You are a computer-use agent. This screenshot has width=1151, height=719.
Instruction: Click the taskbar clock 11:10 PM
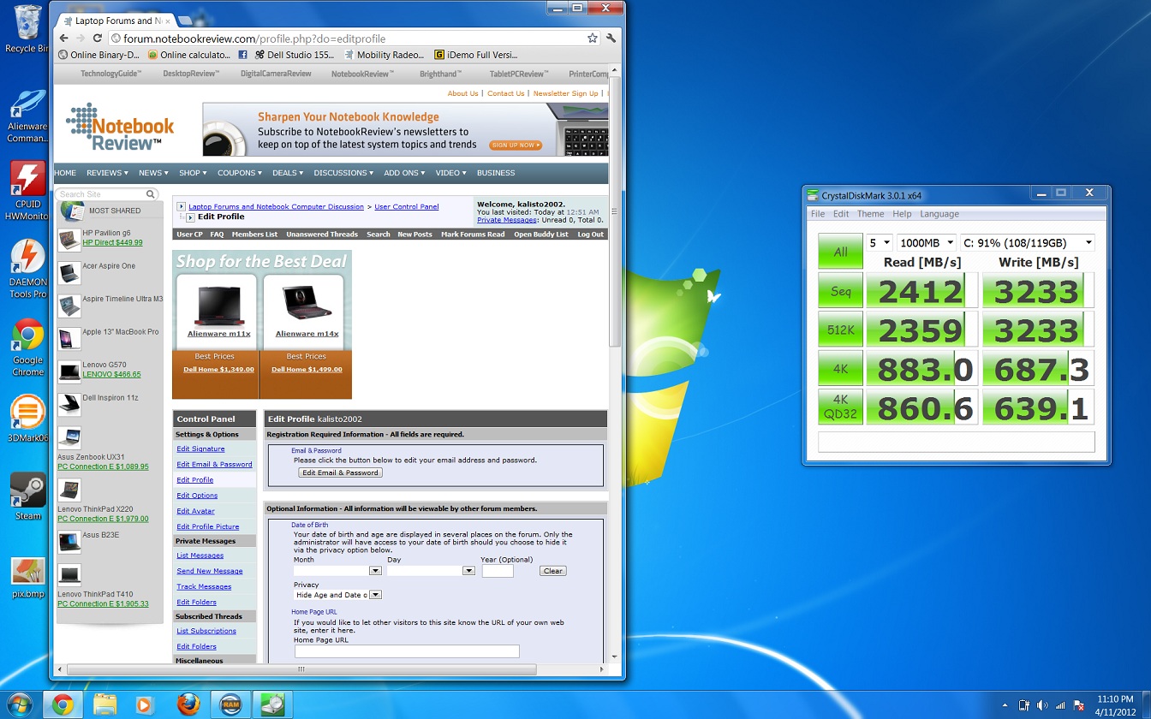1114,699
